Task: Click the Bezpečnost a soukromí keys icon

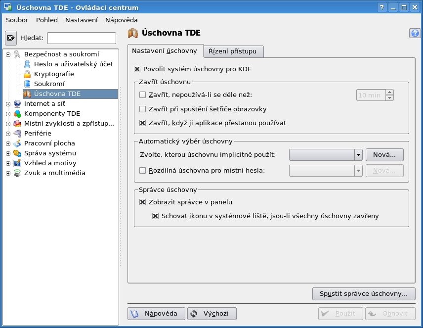Action: pyautogui.click(x=17, y=54)
